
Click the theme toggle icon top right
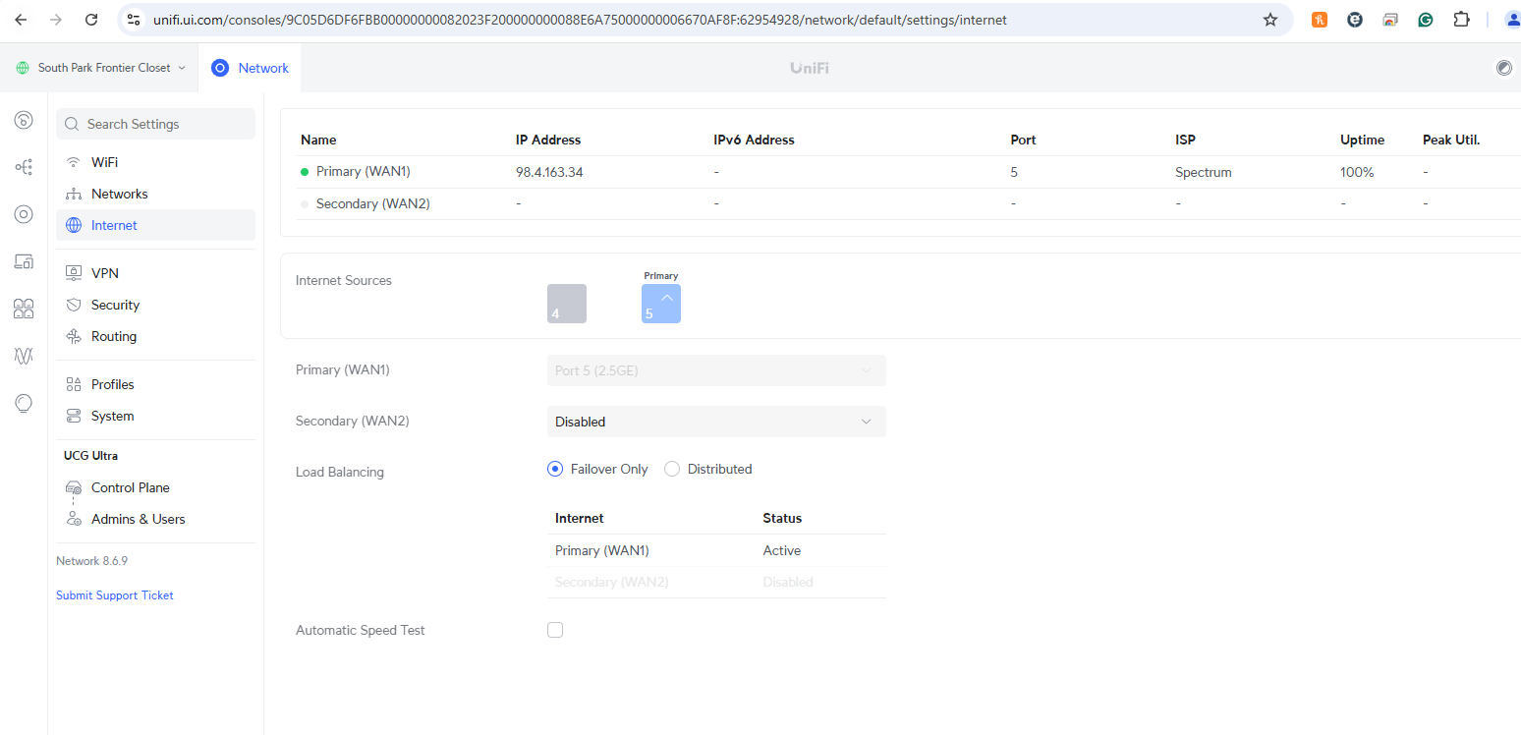tap(1503, 68)
